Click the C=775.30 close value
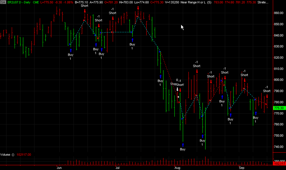This screenshot has width=286, height=170. click(157, 2)
